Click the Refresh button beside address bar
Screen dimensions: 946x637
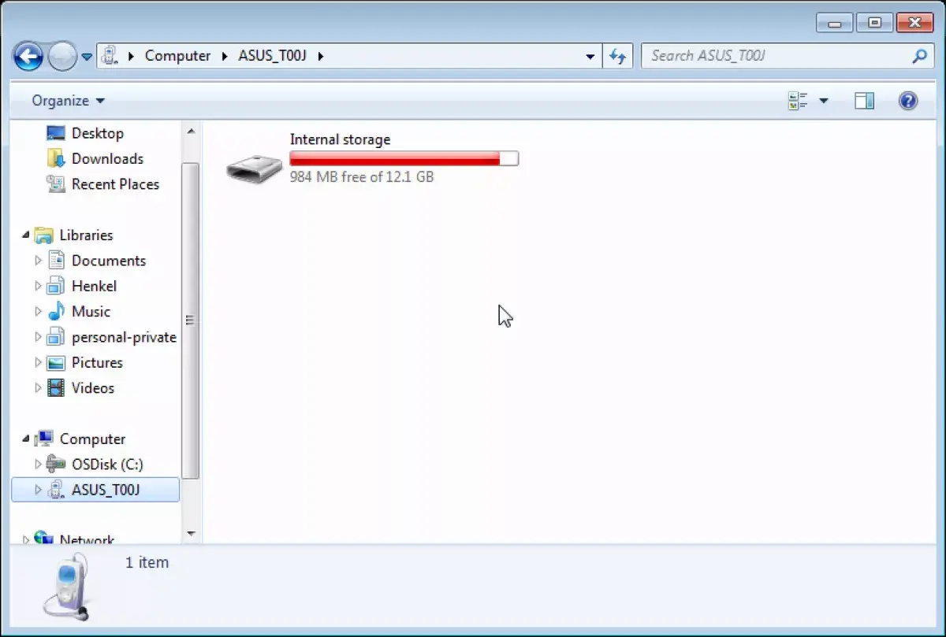(x=618, y=56)
